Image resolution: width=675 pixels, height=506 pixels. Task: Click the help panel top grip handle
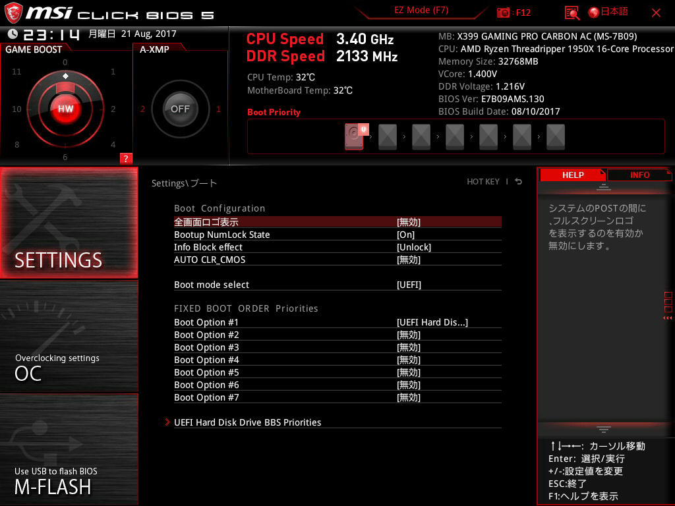tap(603, 186)
